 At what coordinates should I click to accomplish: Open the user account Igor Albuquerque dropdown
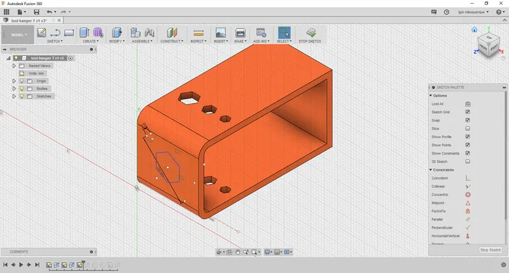click(x=473, y=12)
